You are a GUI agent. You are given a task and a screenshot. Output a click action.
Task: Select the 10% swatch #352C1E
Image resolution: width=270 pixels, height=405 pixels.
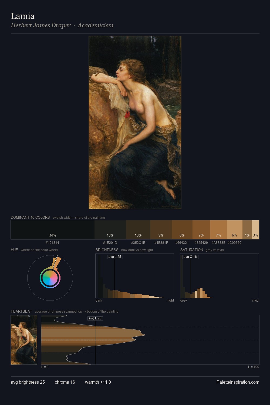[x=138, y=230]
